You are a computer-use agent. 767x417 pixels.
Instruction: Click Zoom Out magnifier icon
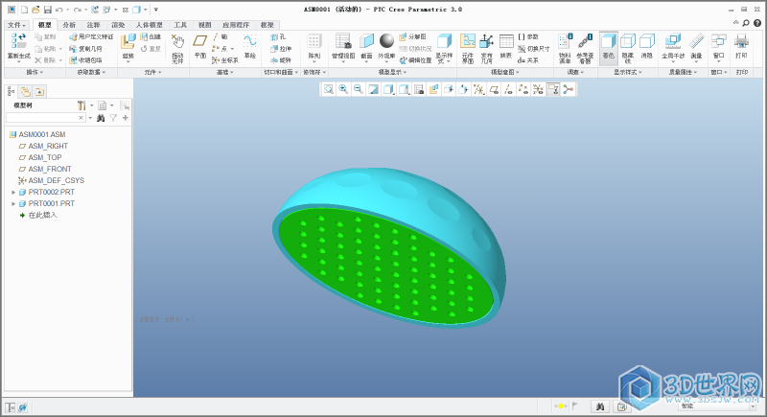click(358, 89)
